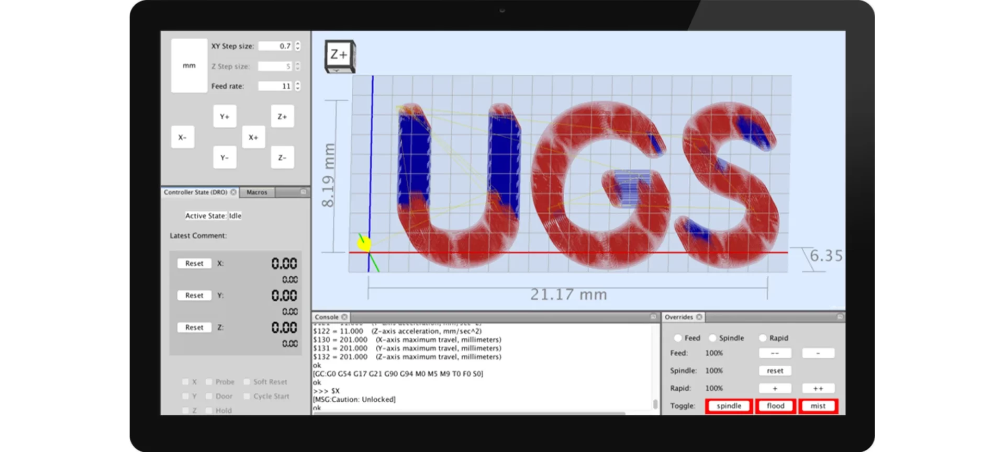
Task: Click the Door pin checkbox
Action: pos(209,396)
